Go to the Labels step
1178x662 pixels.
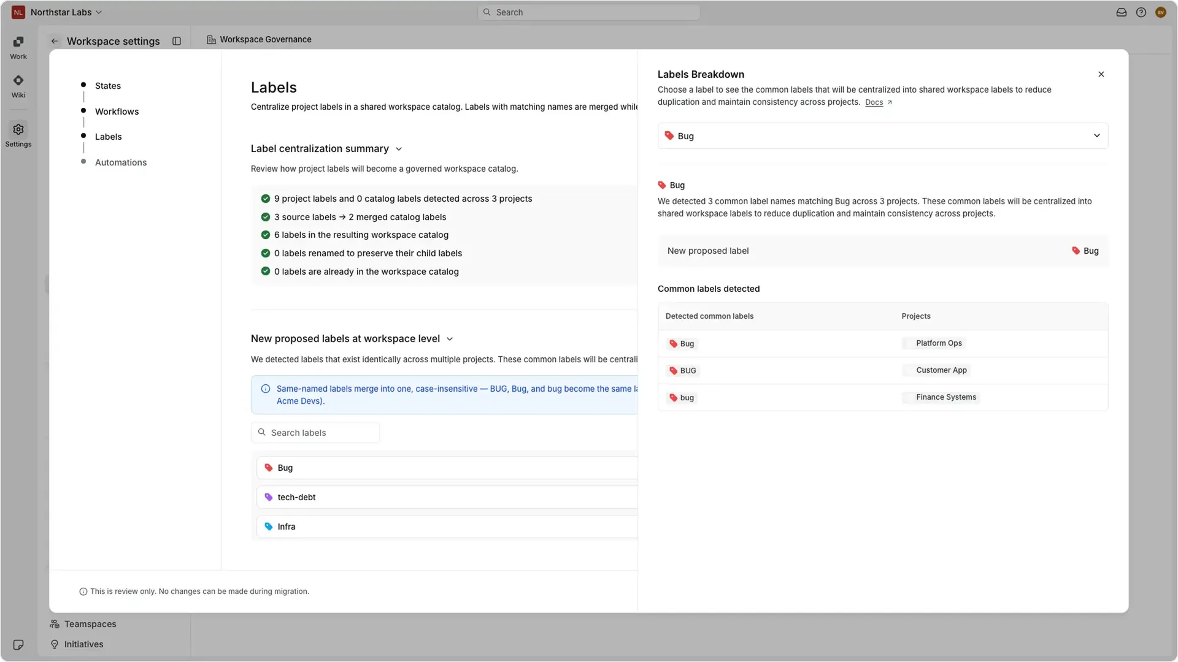click(x=108, y=137)
